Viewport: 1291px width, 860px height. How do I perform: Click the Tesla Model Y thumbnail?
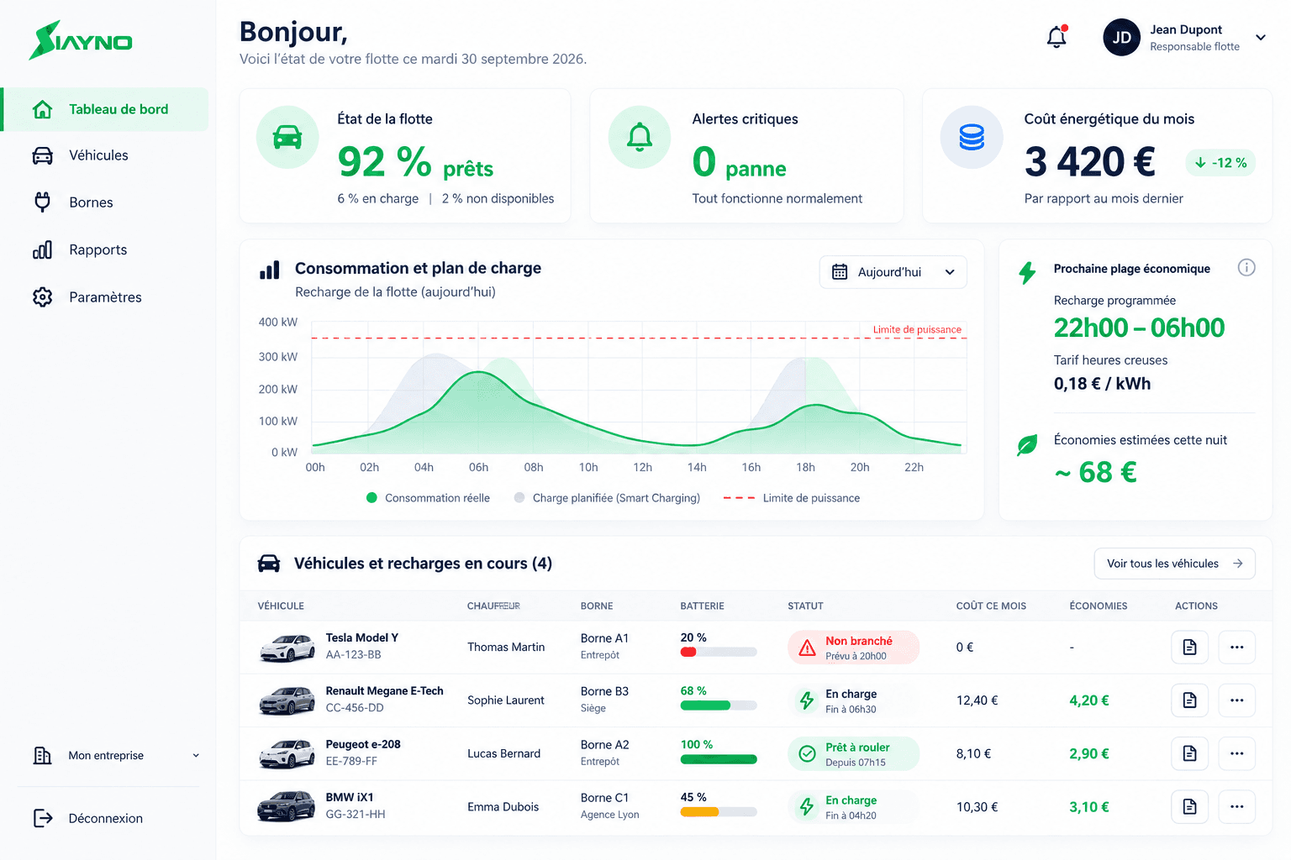(287, 648)
